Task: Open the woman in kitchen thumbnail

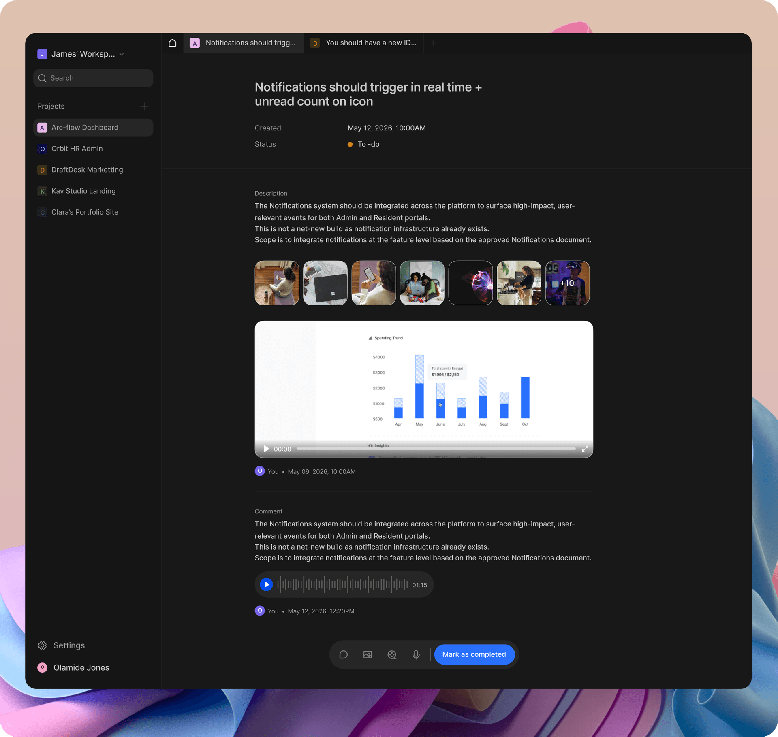Action: pyautogui.click(x=519, y=283)
